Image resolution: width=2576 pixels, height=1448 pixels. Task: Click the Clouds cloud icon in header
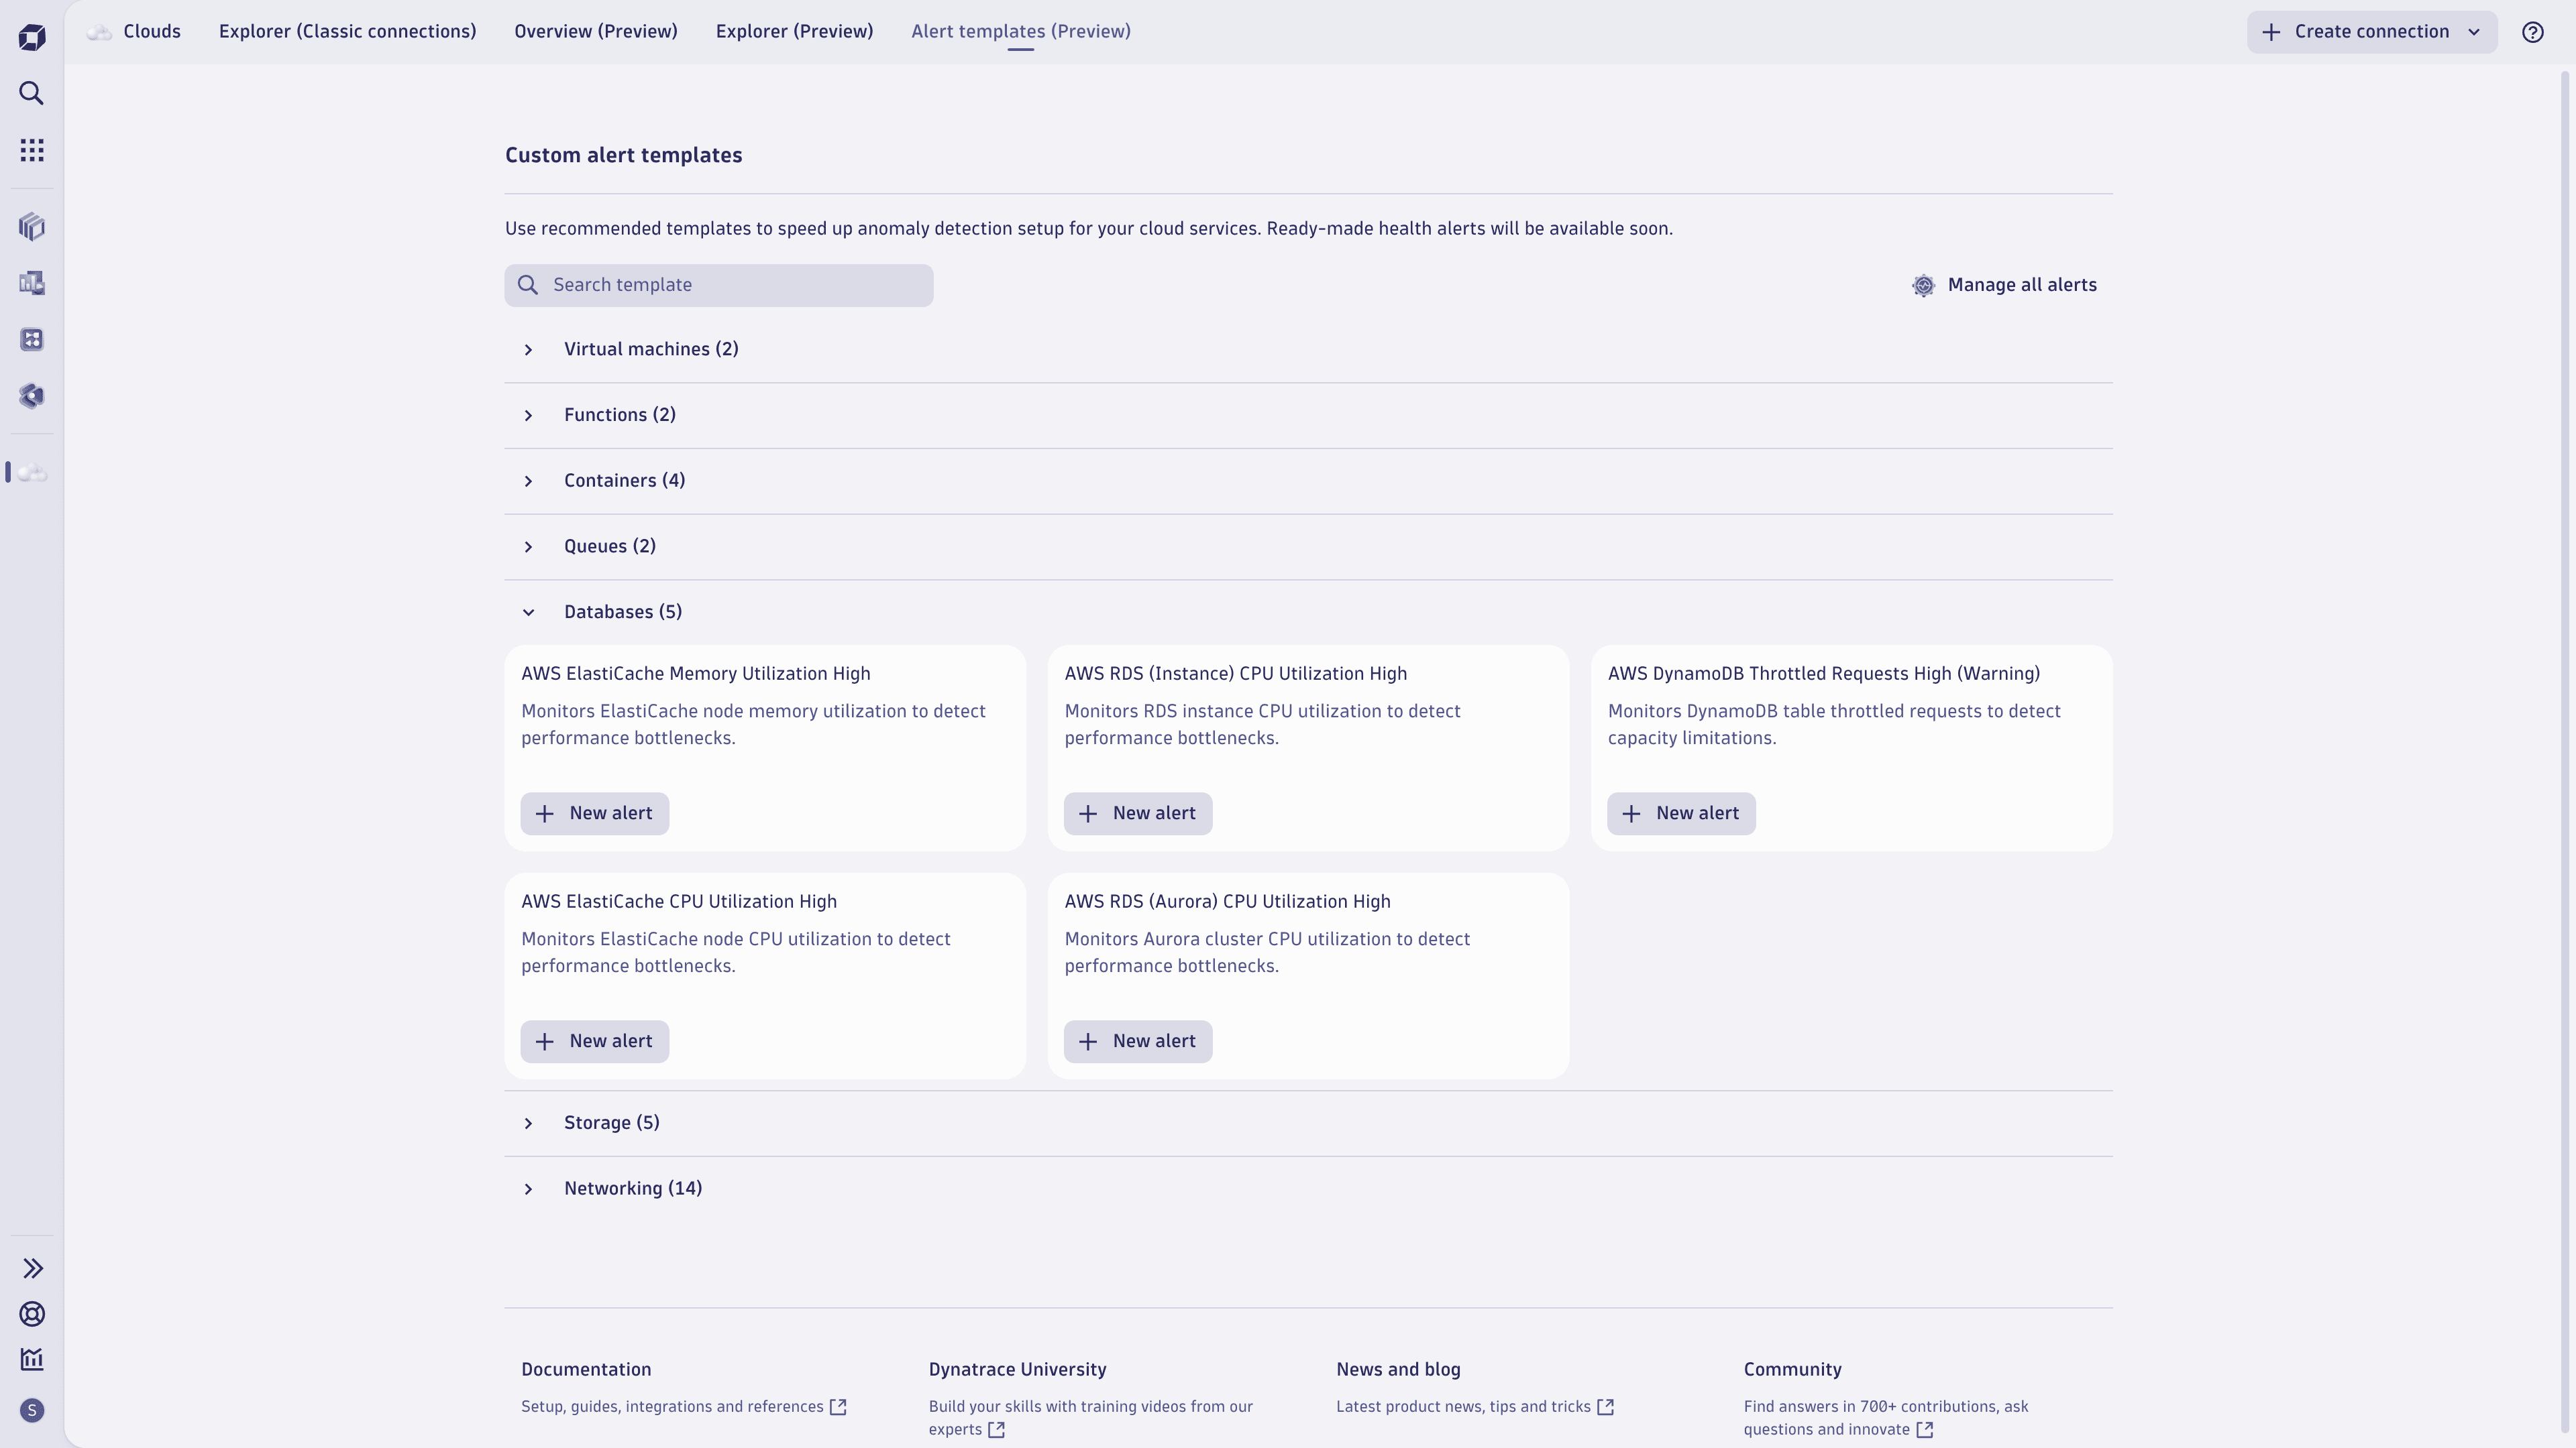(98, 32)
